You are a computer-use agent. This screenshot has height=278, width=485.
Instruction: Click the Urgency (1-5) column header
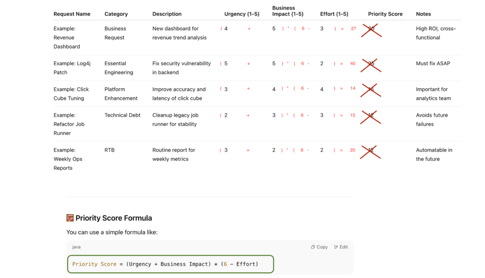(242, 14)
